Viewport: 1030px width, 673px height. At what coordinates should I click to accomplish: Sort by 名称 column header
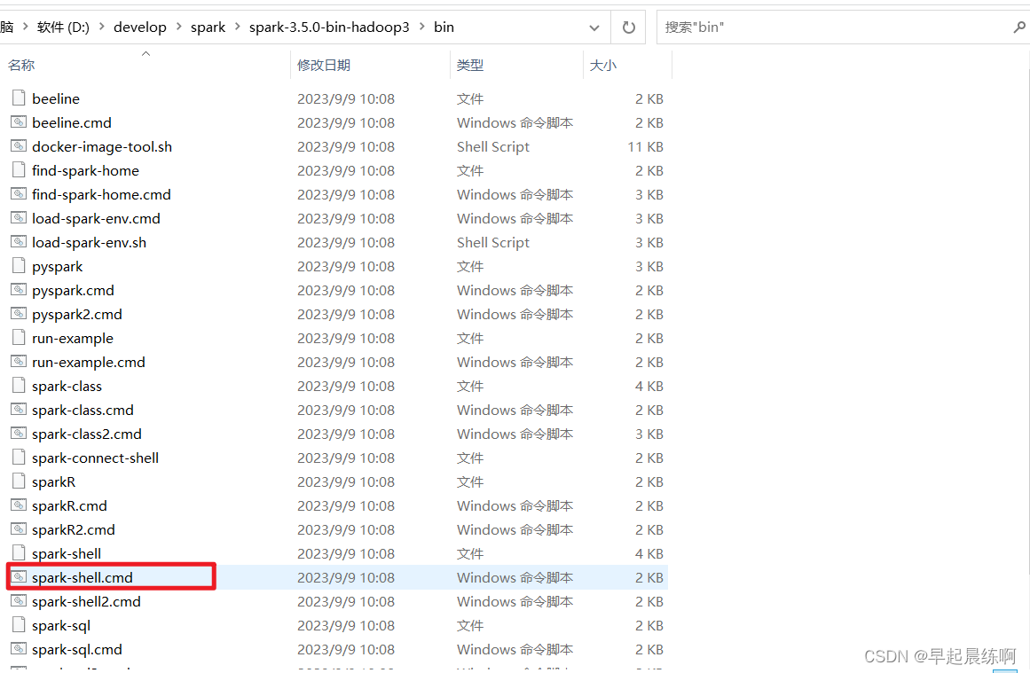click(x=21, y=65)
